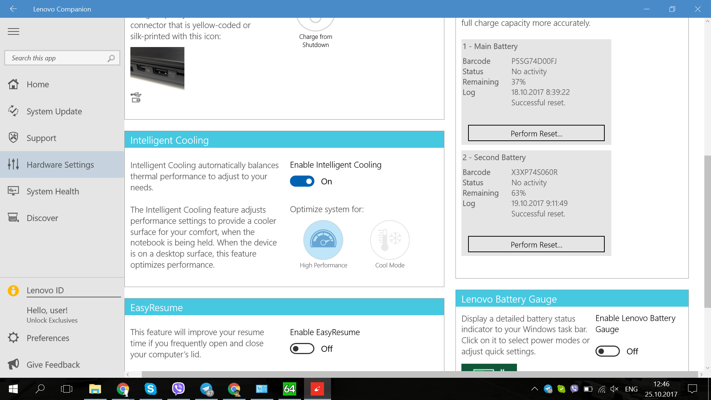Image resolution: width=711 pixels, height=400 pixels.
Task: Turn on Lenovo Battery Gauge toggle
Action: coord(607,351)
